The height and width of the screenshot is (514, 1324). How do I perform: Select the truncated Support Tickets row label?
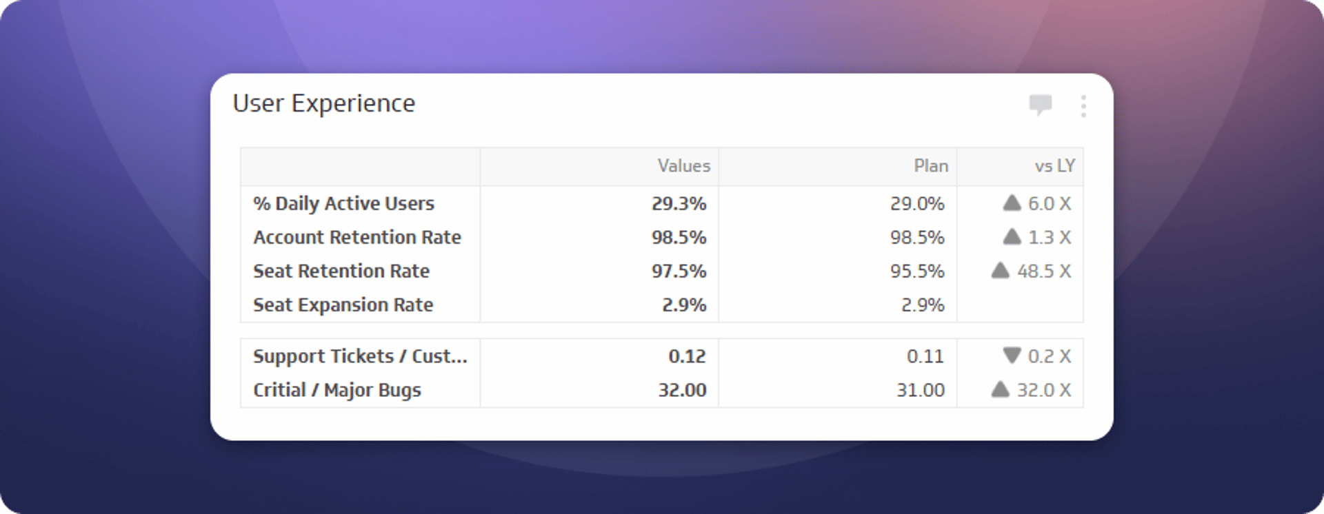pyautogui.click(x=360, y=356)
